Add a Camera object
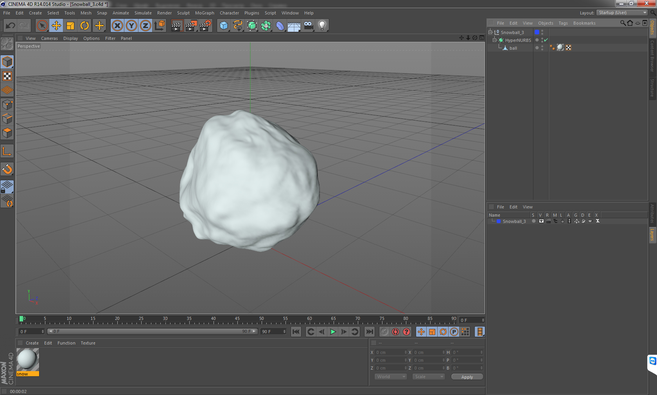 coord(308,26)
